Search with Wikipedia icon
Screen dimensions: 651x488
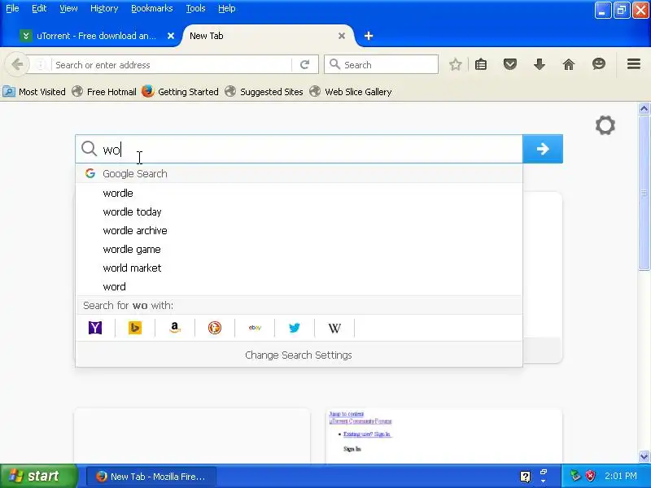(x=334, y=328)
